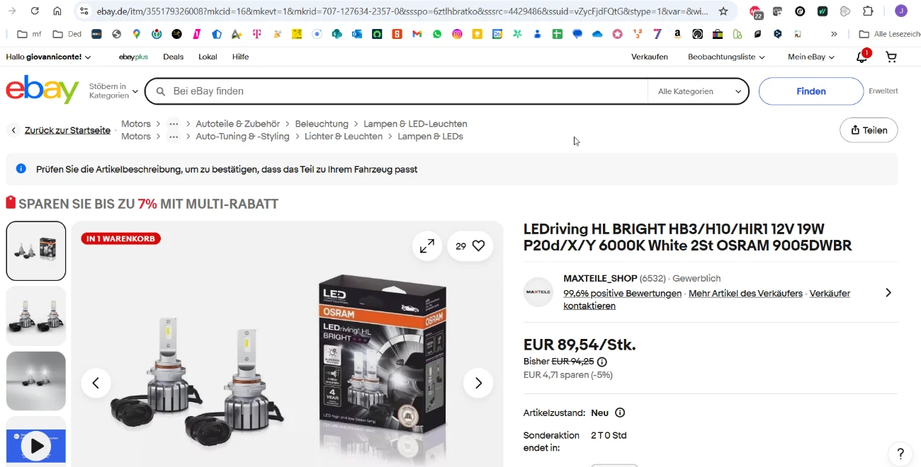921x467 pixels.
Task: Open the Alle Kategorien search dropdown
Action: tap(699, 91)
